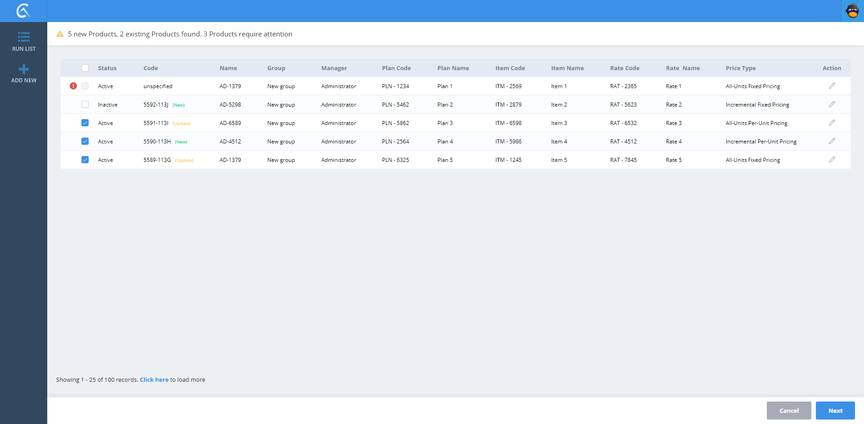This screenshot has width=864, height=424.
Task: Click the red error icon on unspecified row
Action: click(73, 86)
